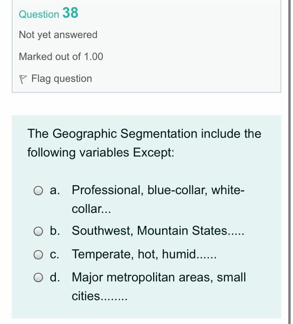The image size is (293, 324).
Task: Select radio button for answer d
Action: click(x=38, y=277)
